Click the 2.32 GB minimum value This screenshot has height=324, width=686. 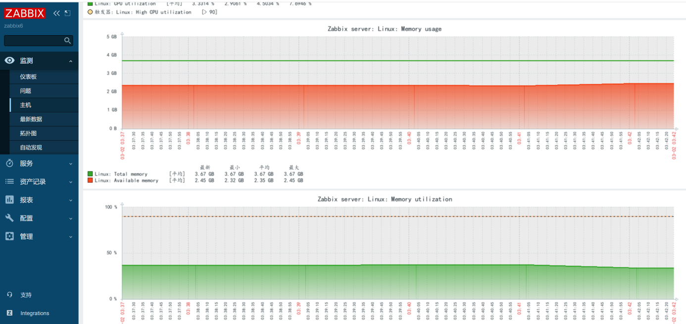click(x=234, y=180)
